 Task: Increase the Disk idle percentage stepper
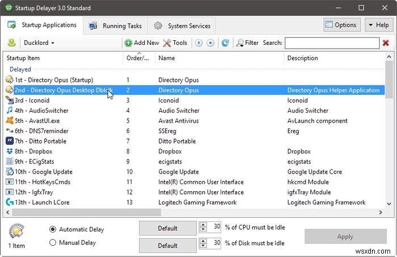point(203,241)
